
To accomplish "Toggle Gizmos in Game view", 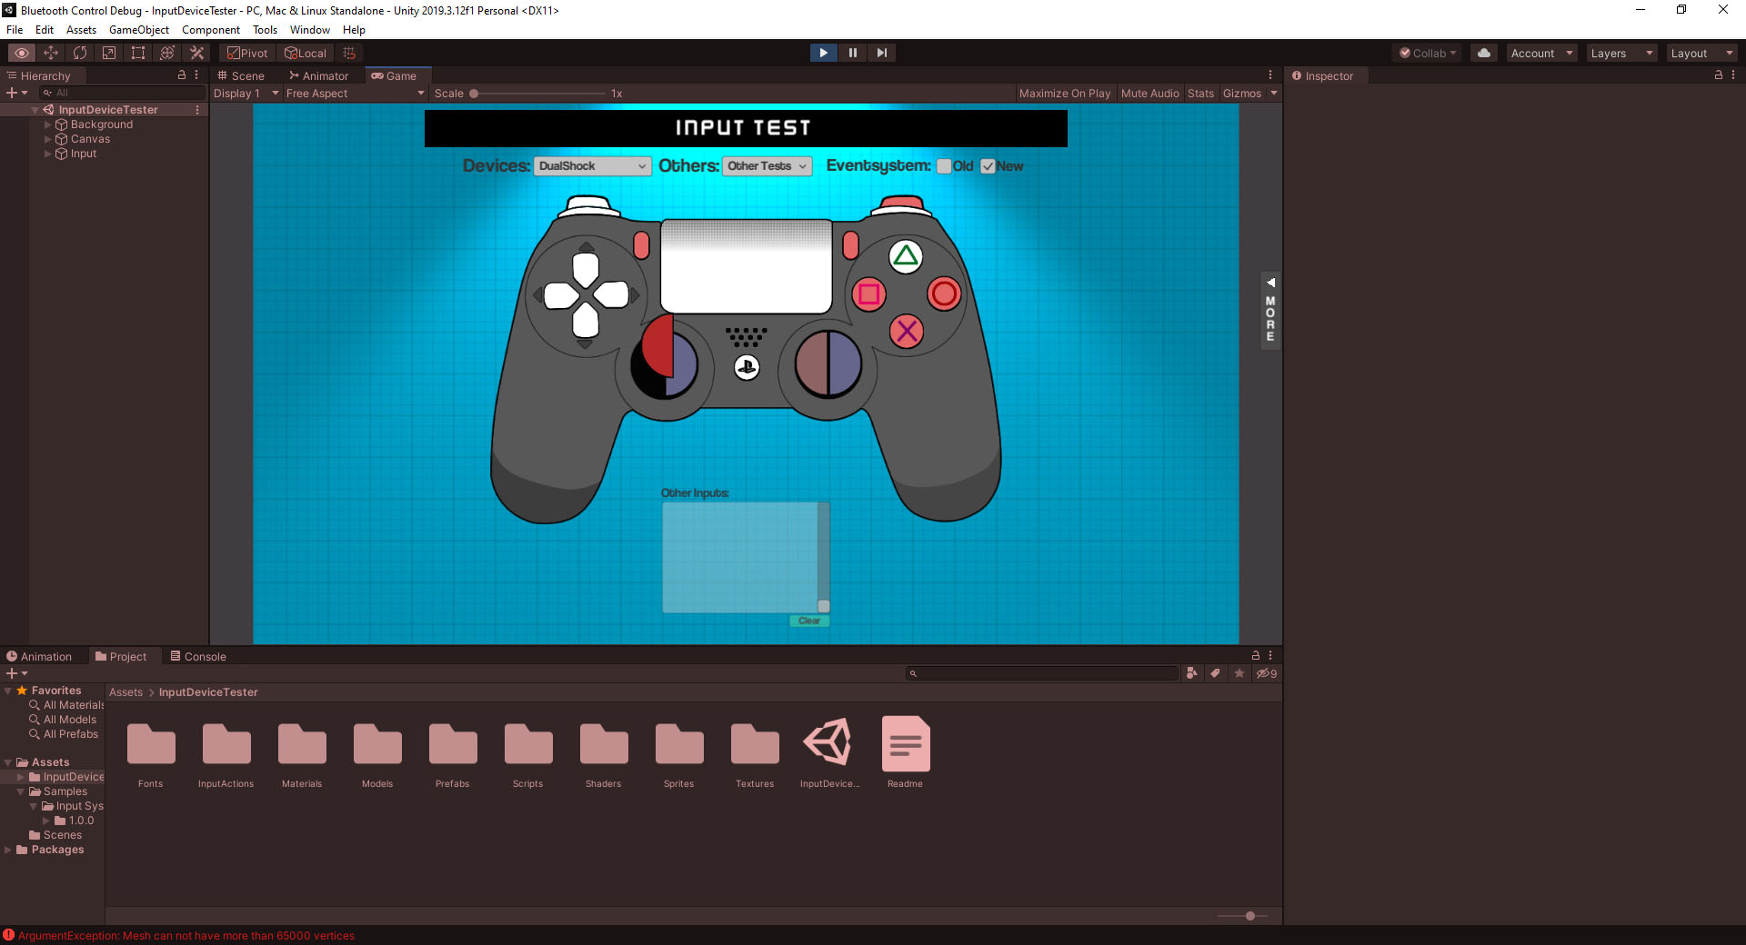I will click(1242, 94).
